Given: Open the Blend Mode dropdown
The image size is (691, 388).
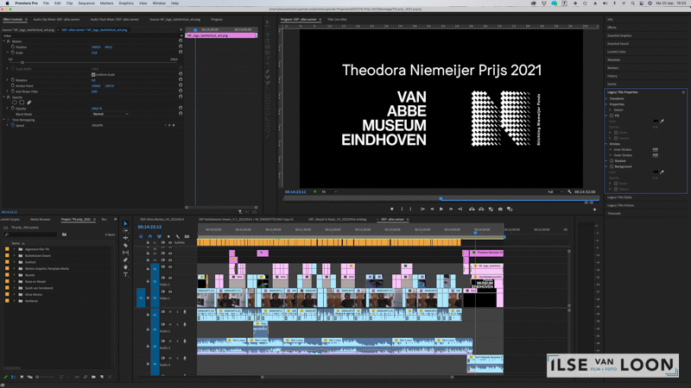Looking at the screenshot, I should tap(111, 114).
